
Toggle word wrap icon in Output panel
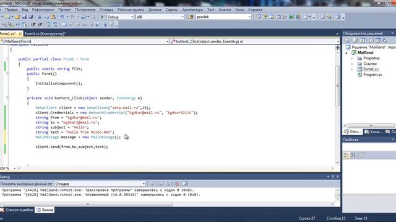click(185, 184)
